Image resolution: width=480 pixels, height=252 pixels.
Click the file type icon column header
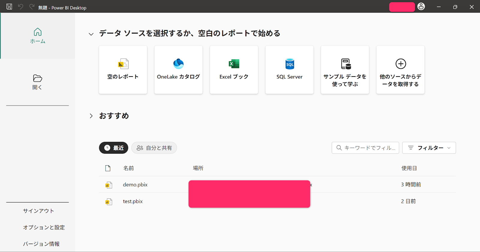[x=108, y=168]
